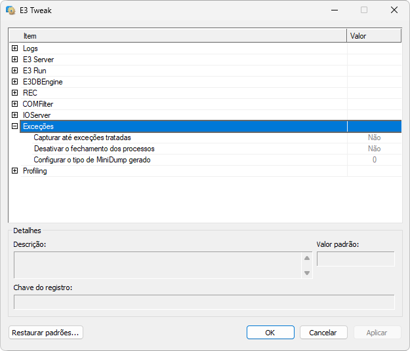Click the Cancelar button
Image resolution: width=410 pixels, height=351 pixels.
(323, 333)
